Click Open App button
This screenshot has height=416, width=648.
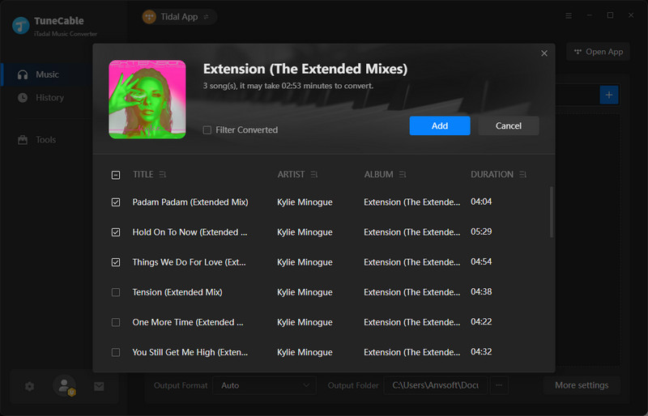pos(598,52)
